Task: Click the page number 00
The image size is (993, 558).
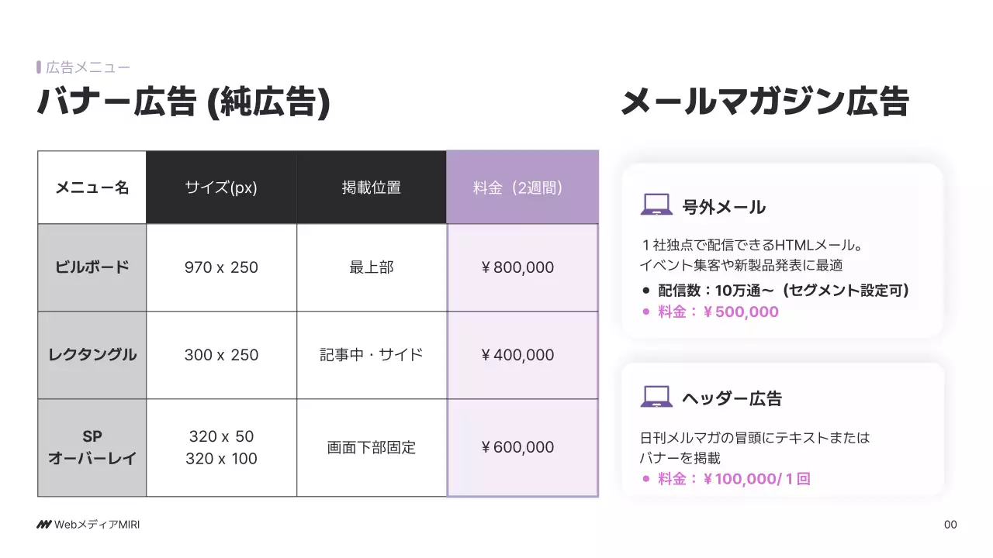Action: pos(950,525)
